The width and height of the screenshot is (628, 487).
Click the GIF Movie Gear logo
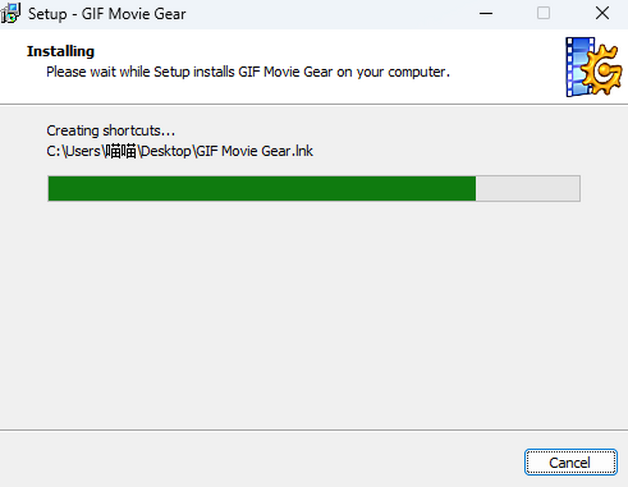coord(593,67)
